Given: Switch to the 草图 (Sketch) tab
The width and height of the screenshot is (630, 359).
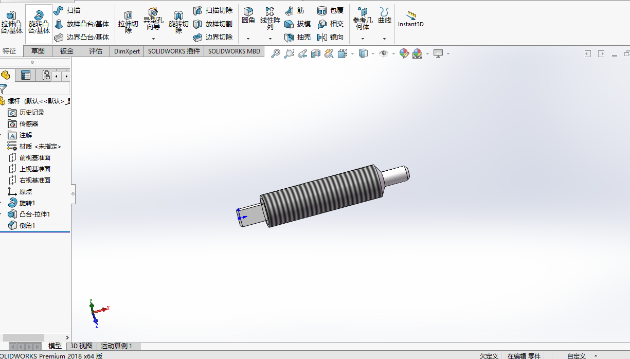Looking at the screenshot, I should tap(39, 51).
